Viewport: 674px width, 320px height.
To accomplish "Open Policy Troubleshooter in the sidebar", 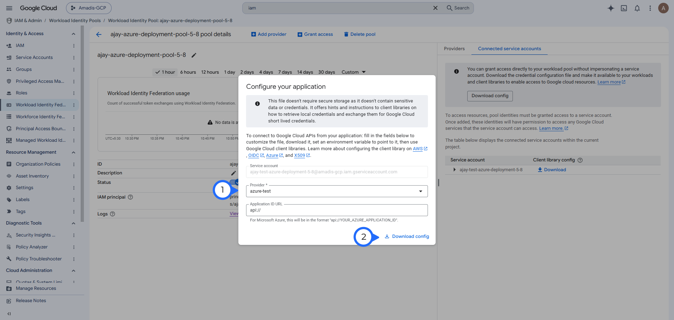I will [39, 259].
